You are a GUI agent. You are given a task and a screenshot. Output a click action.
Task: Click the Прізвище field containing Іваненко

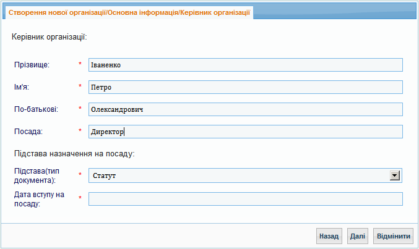[245, 65]
